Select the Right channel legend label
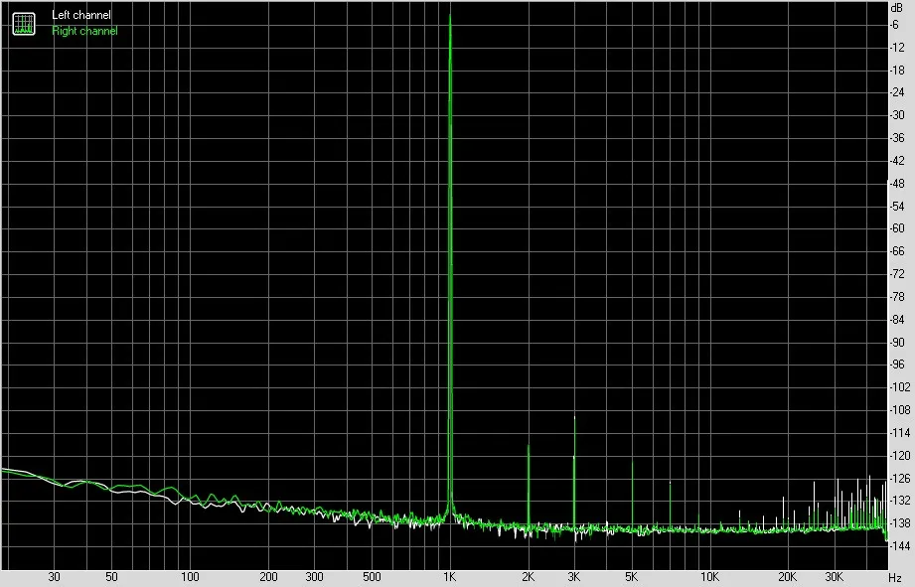The image size is (915, 587). tap(84, 31)
